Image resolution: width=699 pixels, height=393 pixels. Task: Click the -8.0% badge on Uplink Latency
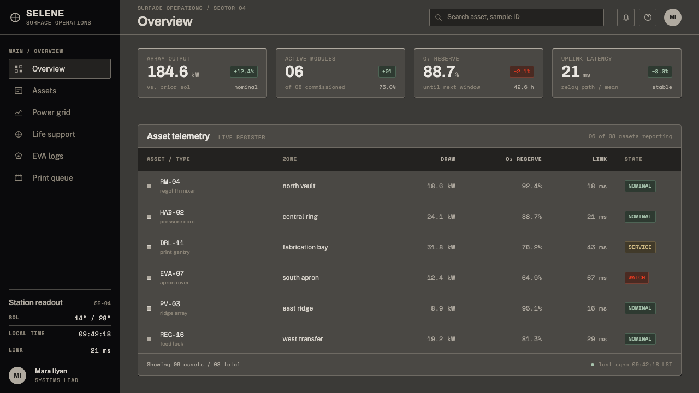pos(660,72)
